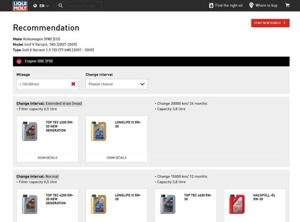Click the mileage input field

click(x=42, y=84)
